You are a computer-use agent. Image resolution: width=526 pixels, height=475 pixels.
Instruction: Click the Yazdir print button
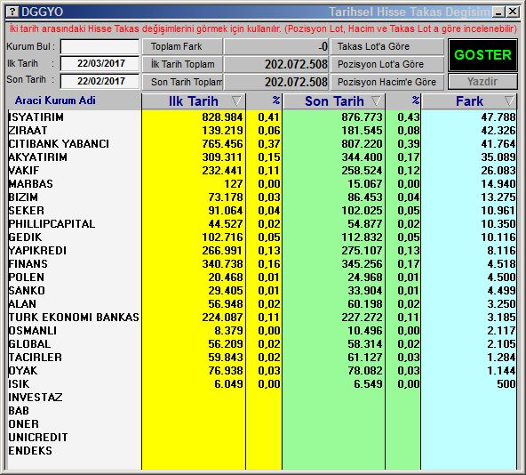tap(482, 82)
